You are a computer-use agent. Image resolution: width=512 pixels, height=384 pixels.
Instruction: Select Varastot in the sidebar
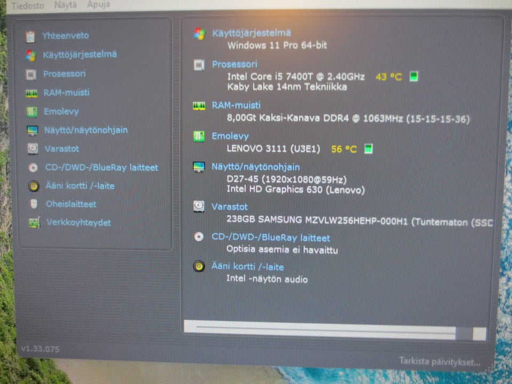tap(62, 149)
